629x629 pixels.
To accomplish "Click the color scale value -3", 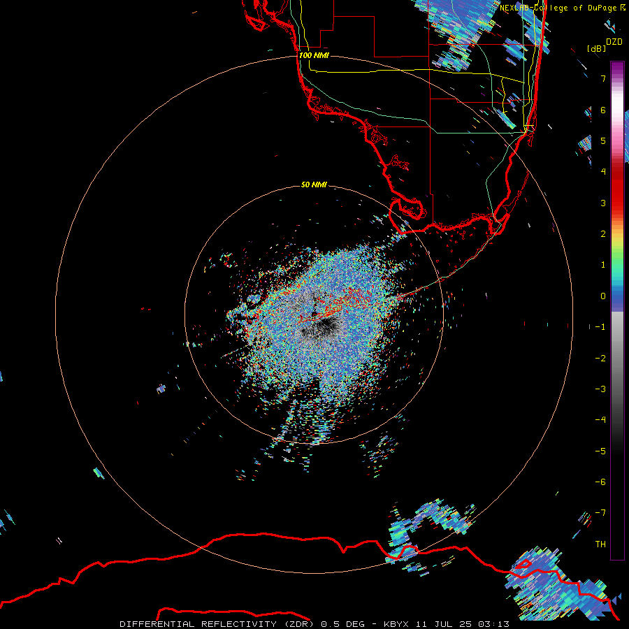I will tap(600, 389).
